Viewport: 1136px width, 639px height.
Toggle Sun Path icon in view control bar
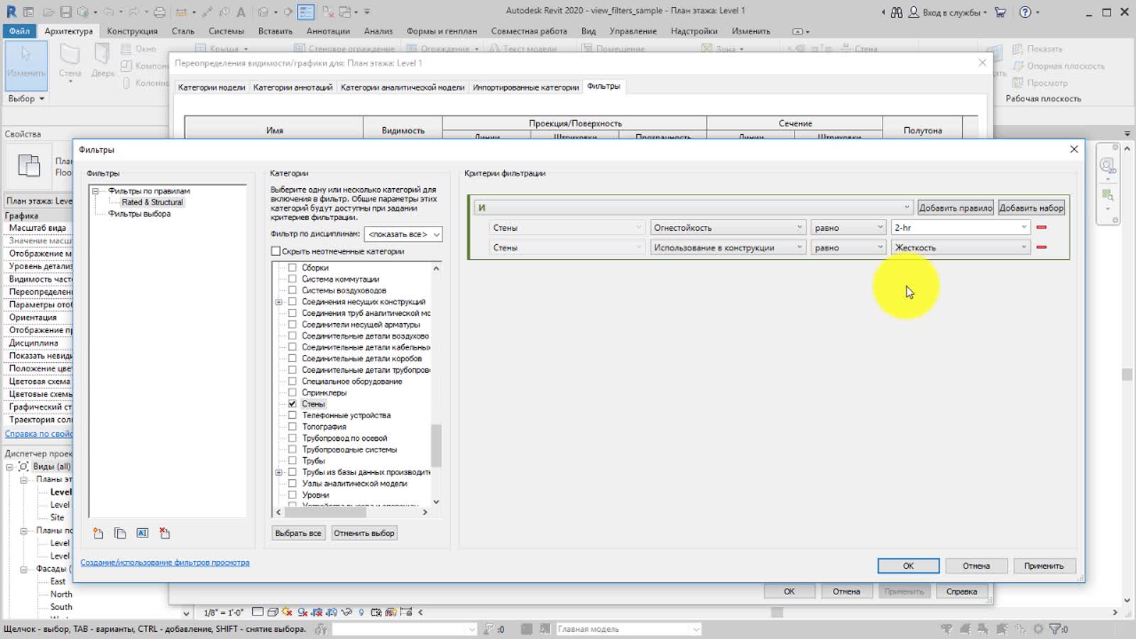pos(287,612)
